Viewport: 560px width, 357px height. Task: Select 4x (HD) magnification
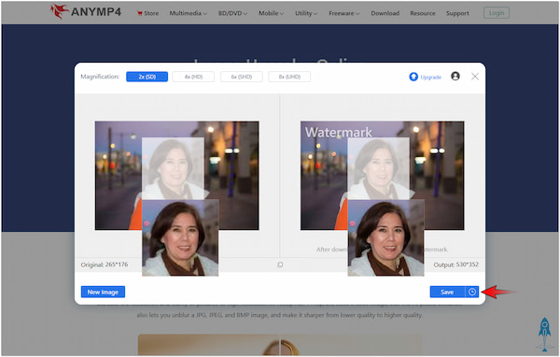pyautogui.click(x=193, y=77)
